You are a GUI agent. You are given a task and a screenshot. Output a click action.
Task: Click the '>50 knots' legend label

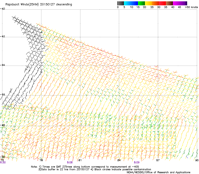(191, 7)
